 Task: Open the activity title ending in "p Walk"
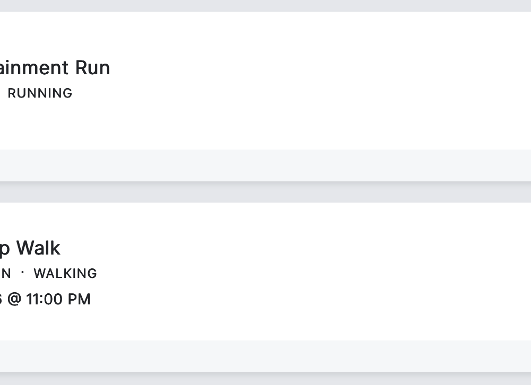click(31, 248)
